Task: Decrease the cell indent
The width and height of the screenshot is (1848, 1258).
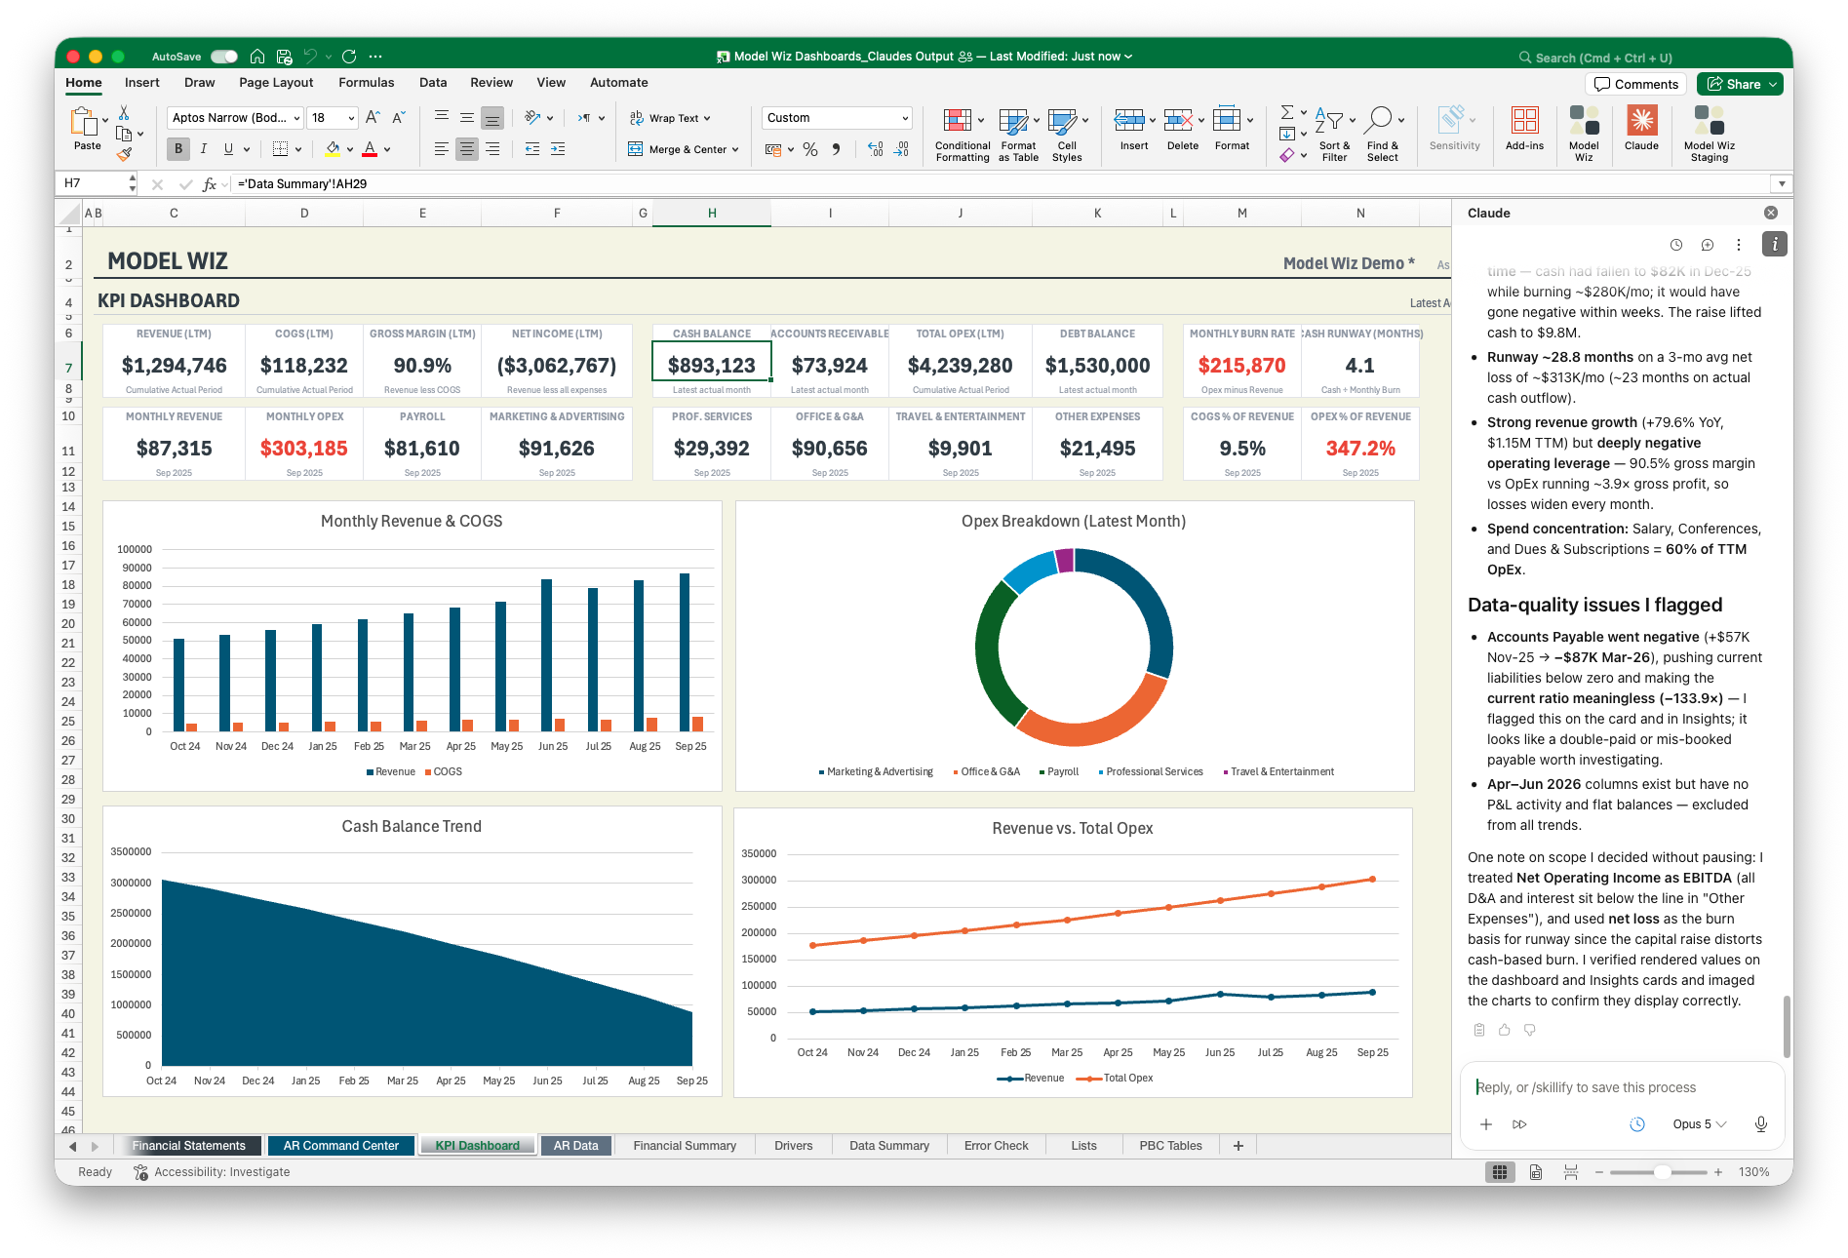Action: click(x=532, y=149)
